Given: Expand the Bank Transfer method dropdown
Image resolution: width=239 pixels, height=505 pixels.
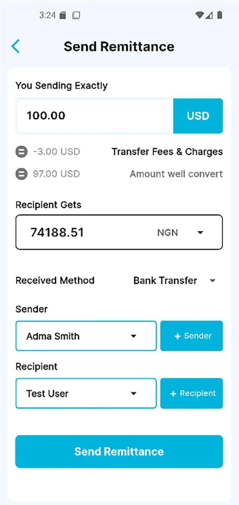Looking at the screenshot, I should coord(213,280).
